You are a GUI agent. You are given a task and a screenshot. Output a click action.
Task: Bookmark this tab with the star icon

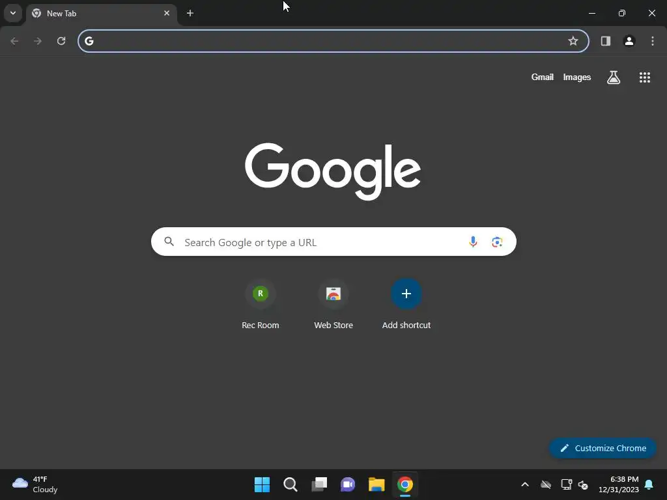[573, 41]
